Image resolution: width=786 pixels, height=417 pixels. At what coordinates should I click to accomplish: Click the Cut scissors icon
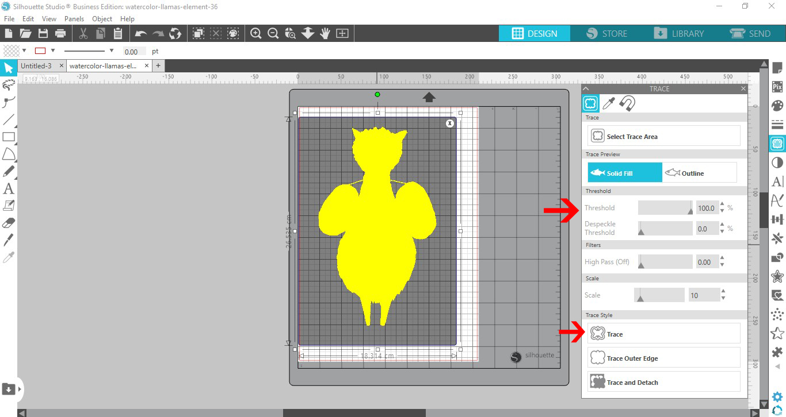(83, 33)
